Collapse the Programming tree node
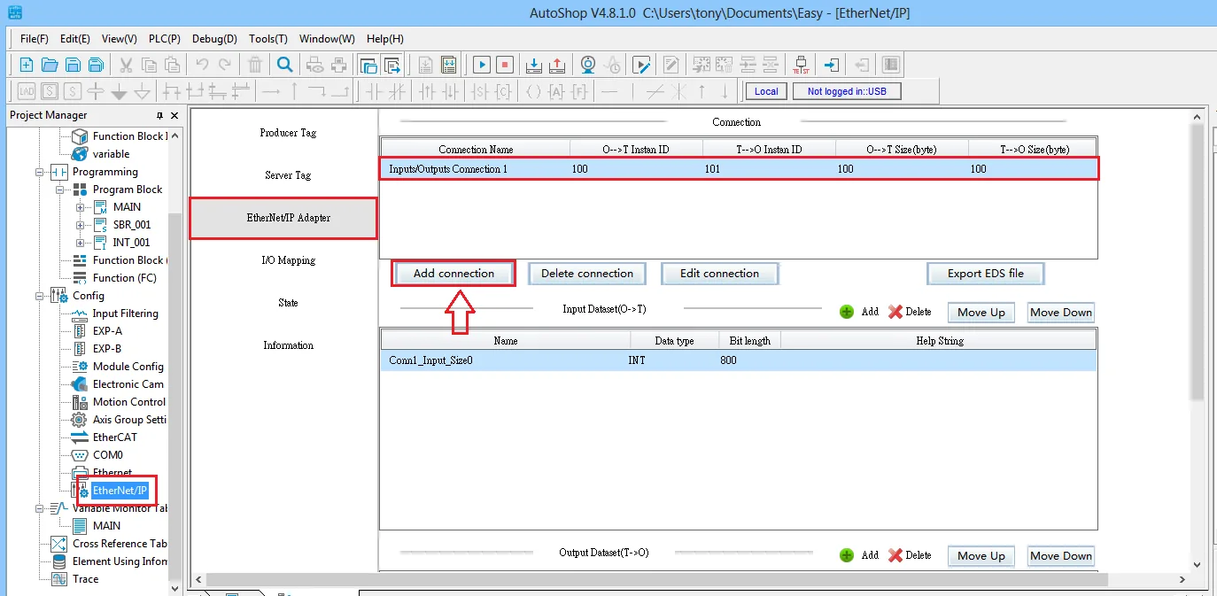Screen dimensions: 1217x596 pos(40,172)
